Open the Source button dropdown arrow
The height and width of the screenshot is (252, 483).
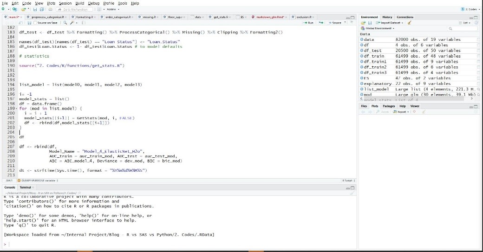coord(345,22)
